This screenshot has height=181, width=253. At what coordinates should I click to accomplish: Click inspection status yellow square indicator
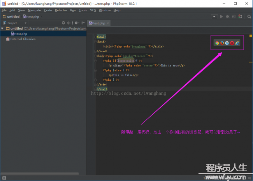pos(251,36)
